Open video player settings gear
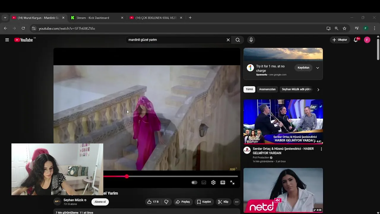This screenshot has width=380, height=214. point(213,182)
